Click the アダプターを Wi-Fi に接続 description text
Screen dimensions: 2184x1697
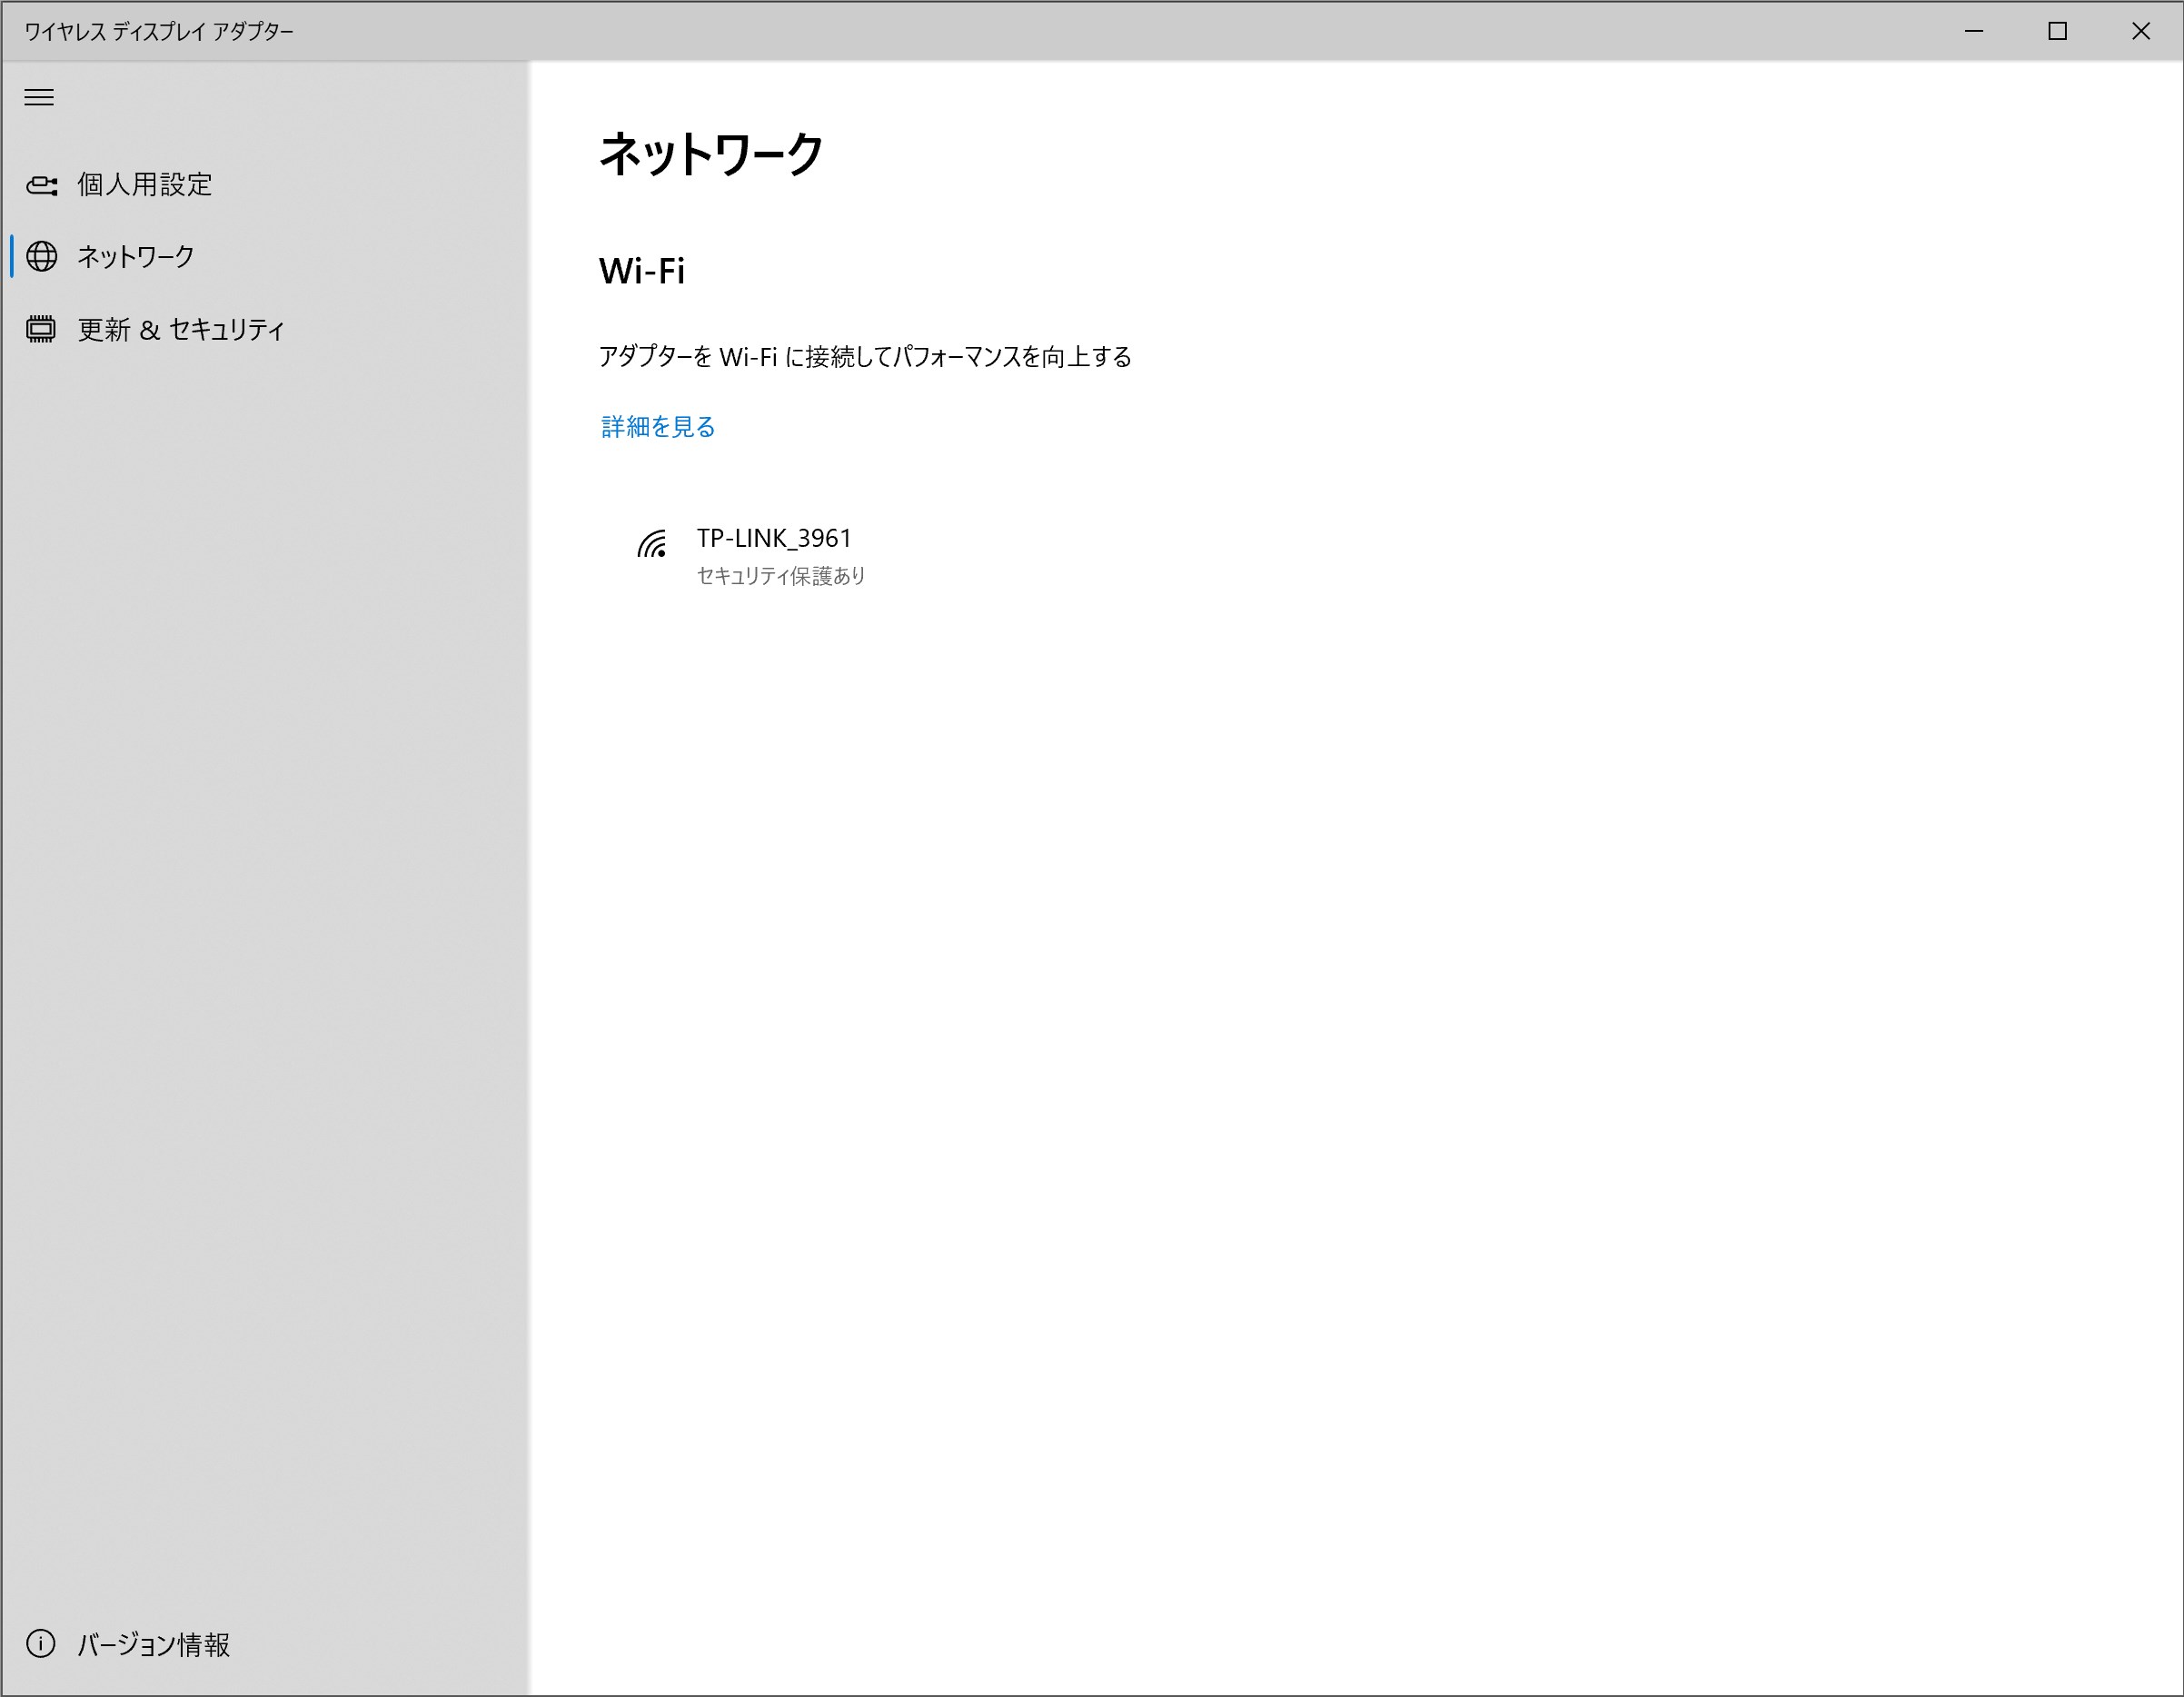[x=864, y=357]
